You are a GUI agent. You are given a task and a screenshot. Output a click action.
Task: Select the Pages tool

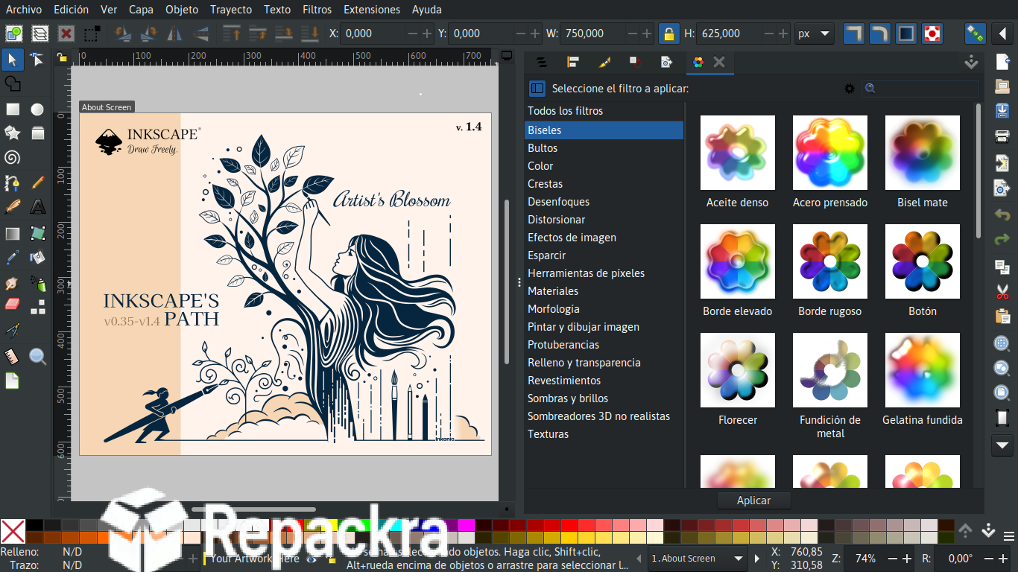click(13, 381)
